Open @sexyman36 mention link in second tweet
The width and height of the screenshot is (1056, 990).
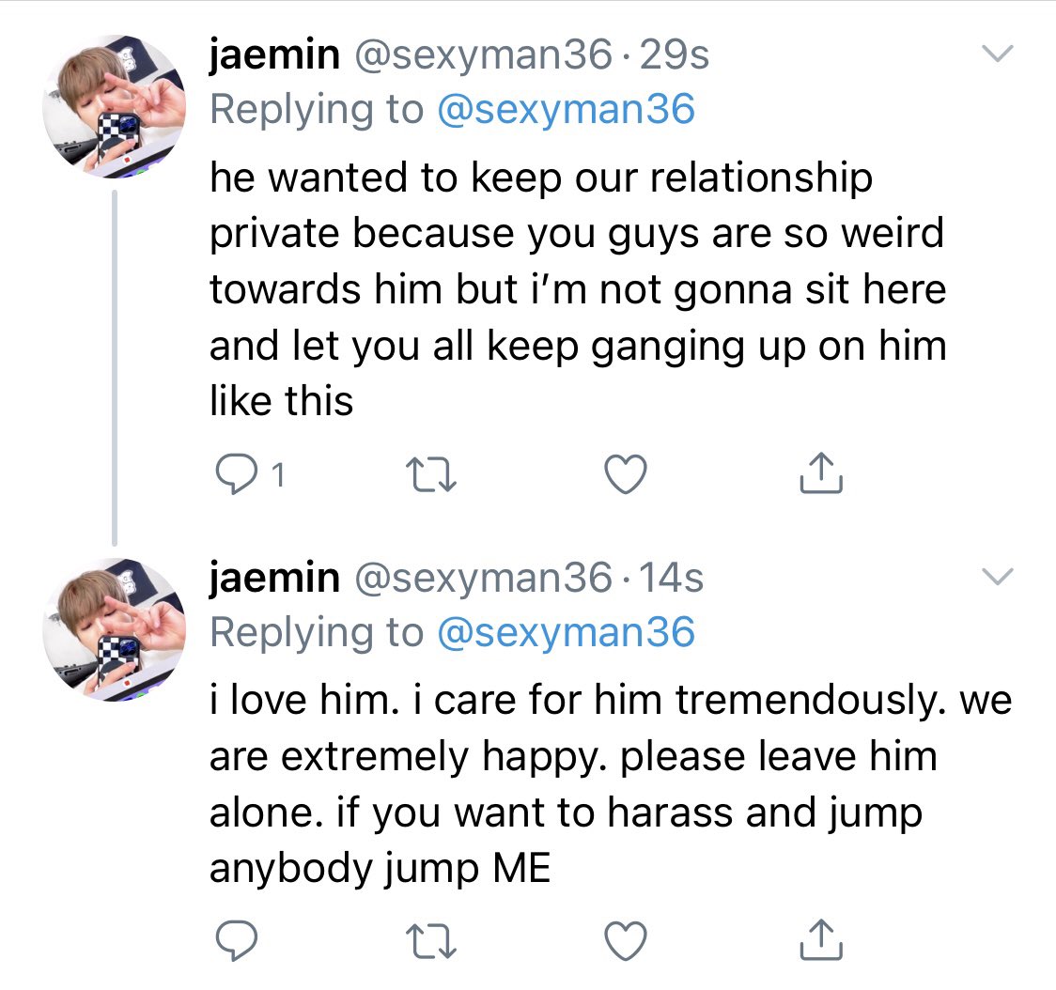[566, 632]
